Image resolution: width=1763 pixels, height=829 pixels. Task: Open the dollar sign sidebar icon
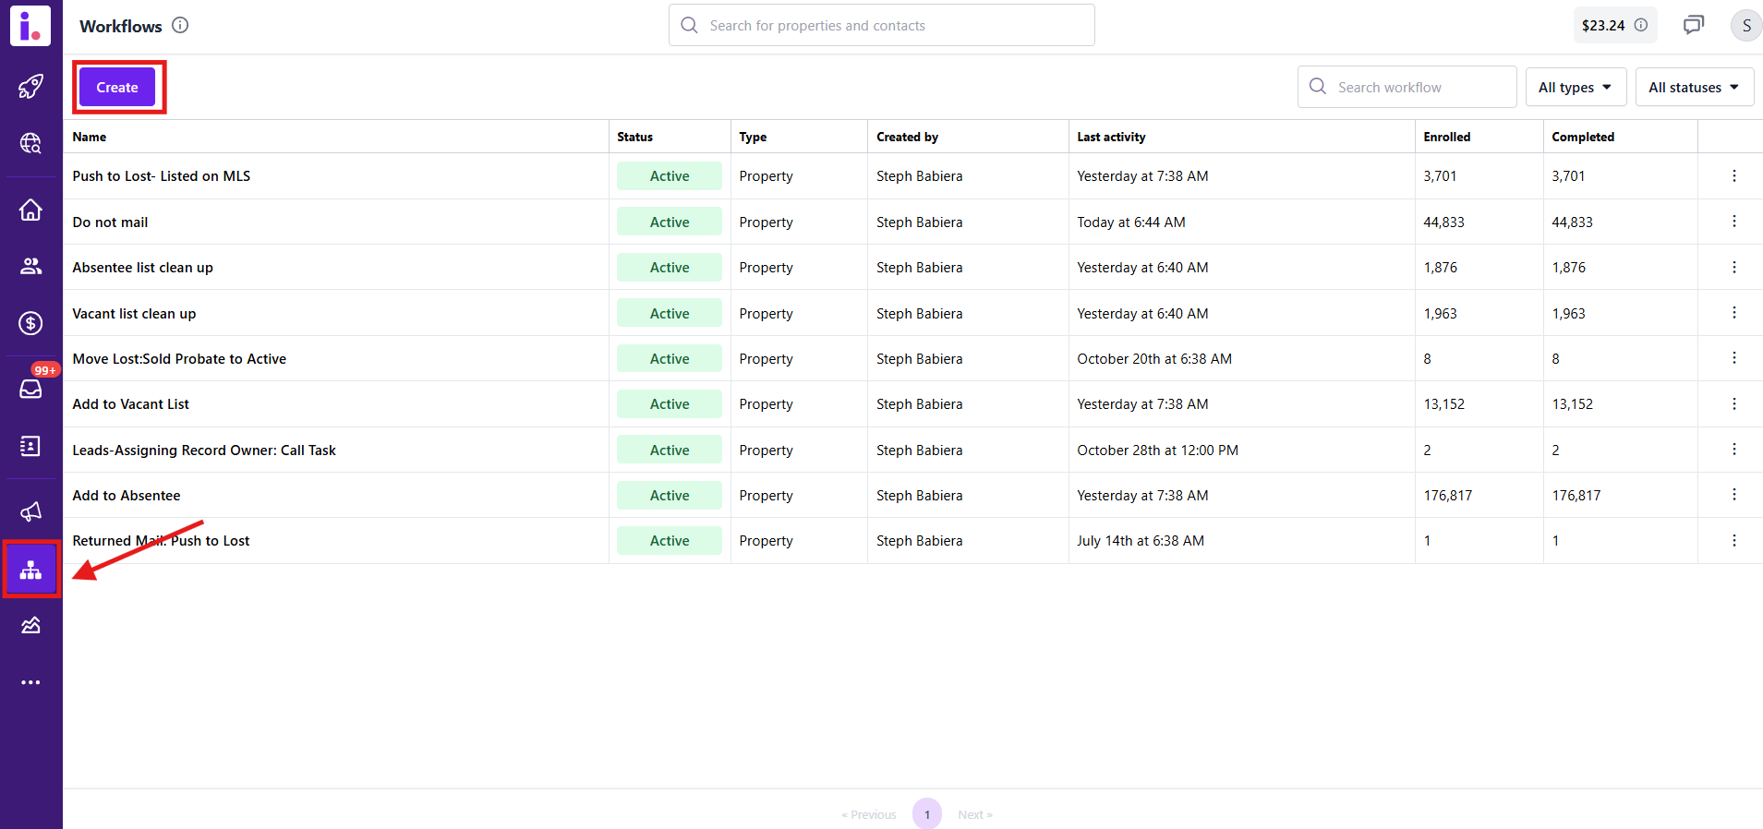tap(30, 323)
